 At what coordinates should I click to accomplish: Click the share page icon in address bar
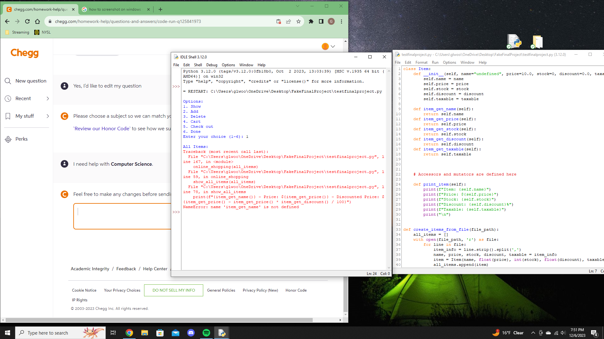click(288, 21)
